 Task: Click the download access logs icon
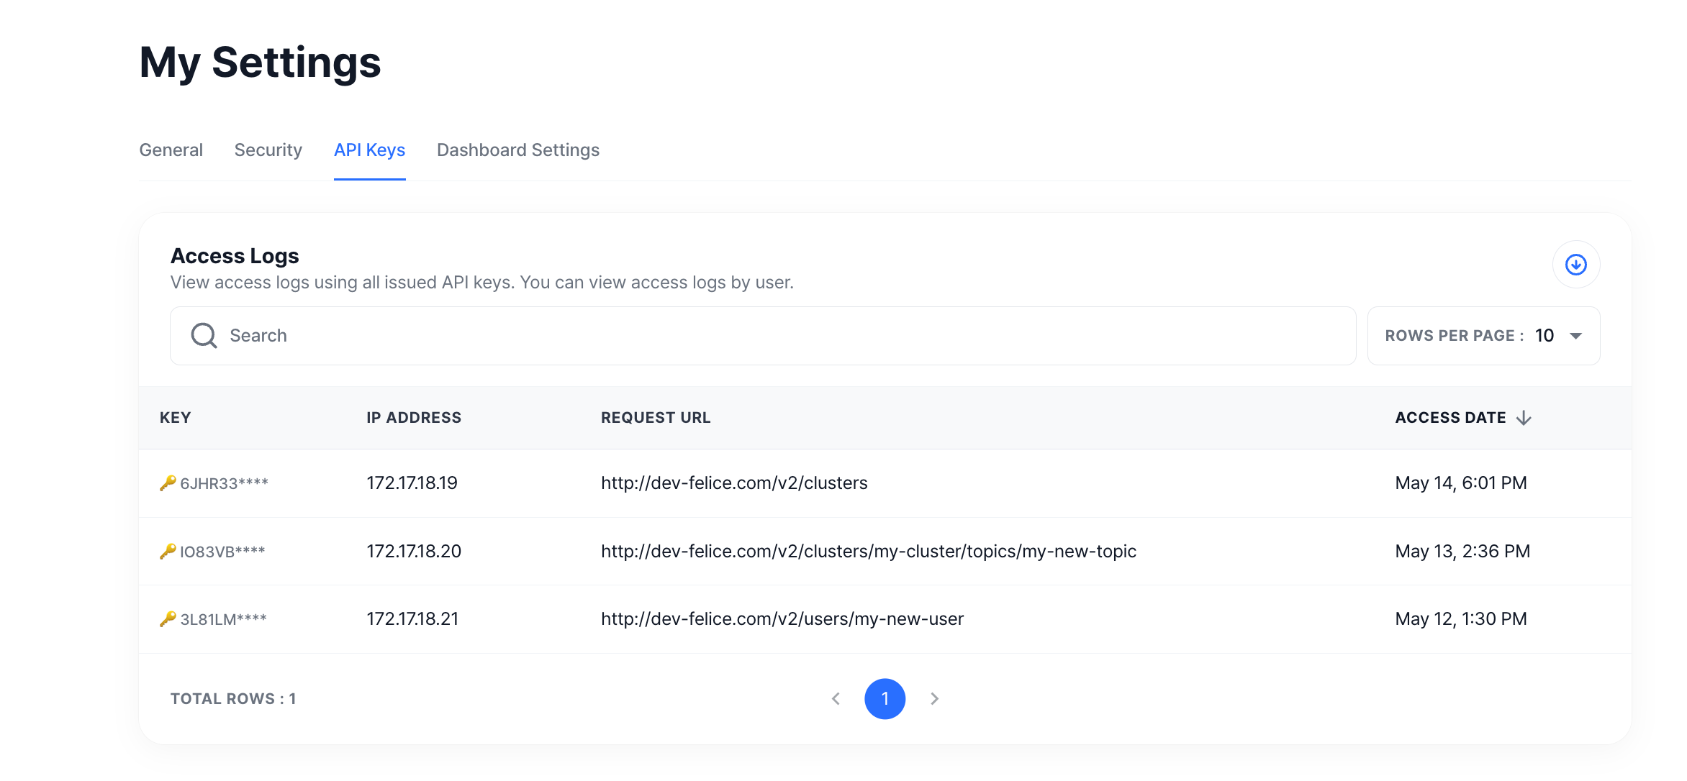[1575, 265]
